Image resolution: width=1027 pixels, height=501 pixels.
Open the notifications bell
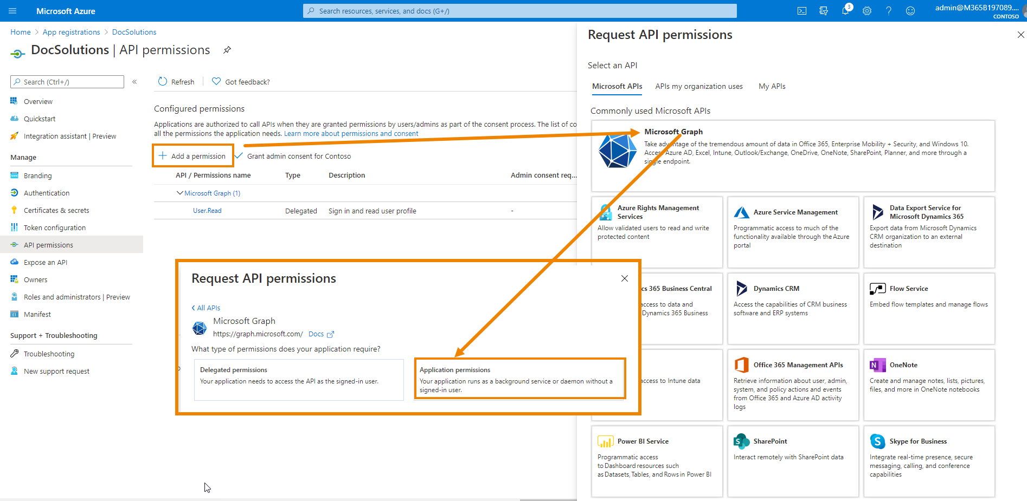click(845, 11)
